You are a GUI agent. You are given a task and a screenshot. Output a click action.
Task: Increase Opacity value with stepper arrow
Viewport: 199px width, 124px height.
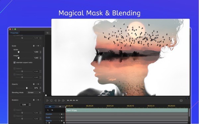40,87
